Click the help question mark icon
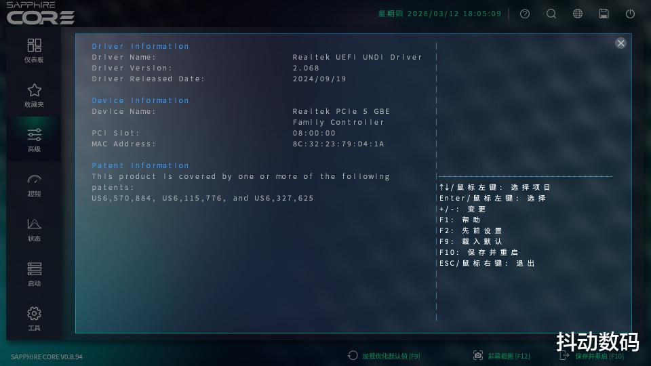 pyautogui.click(x=525, y=14)
